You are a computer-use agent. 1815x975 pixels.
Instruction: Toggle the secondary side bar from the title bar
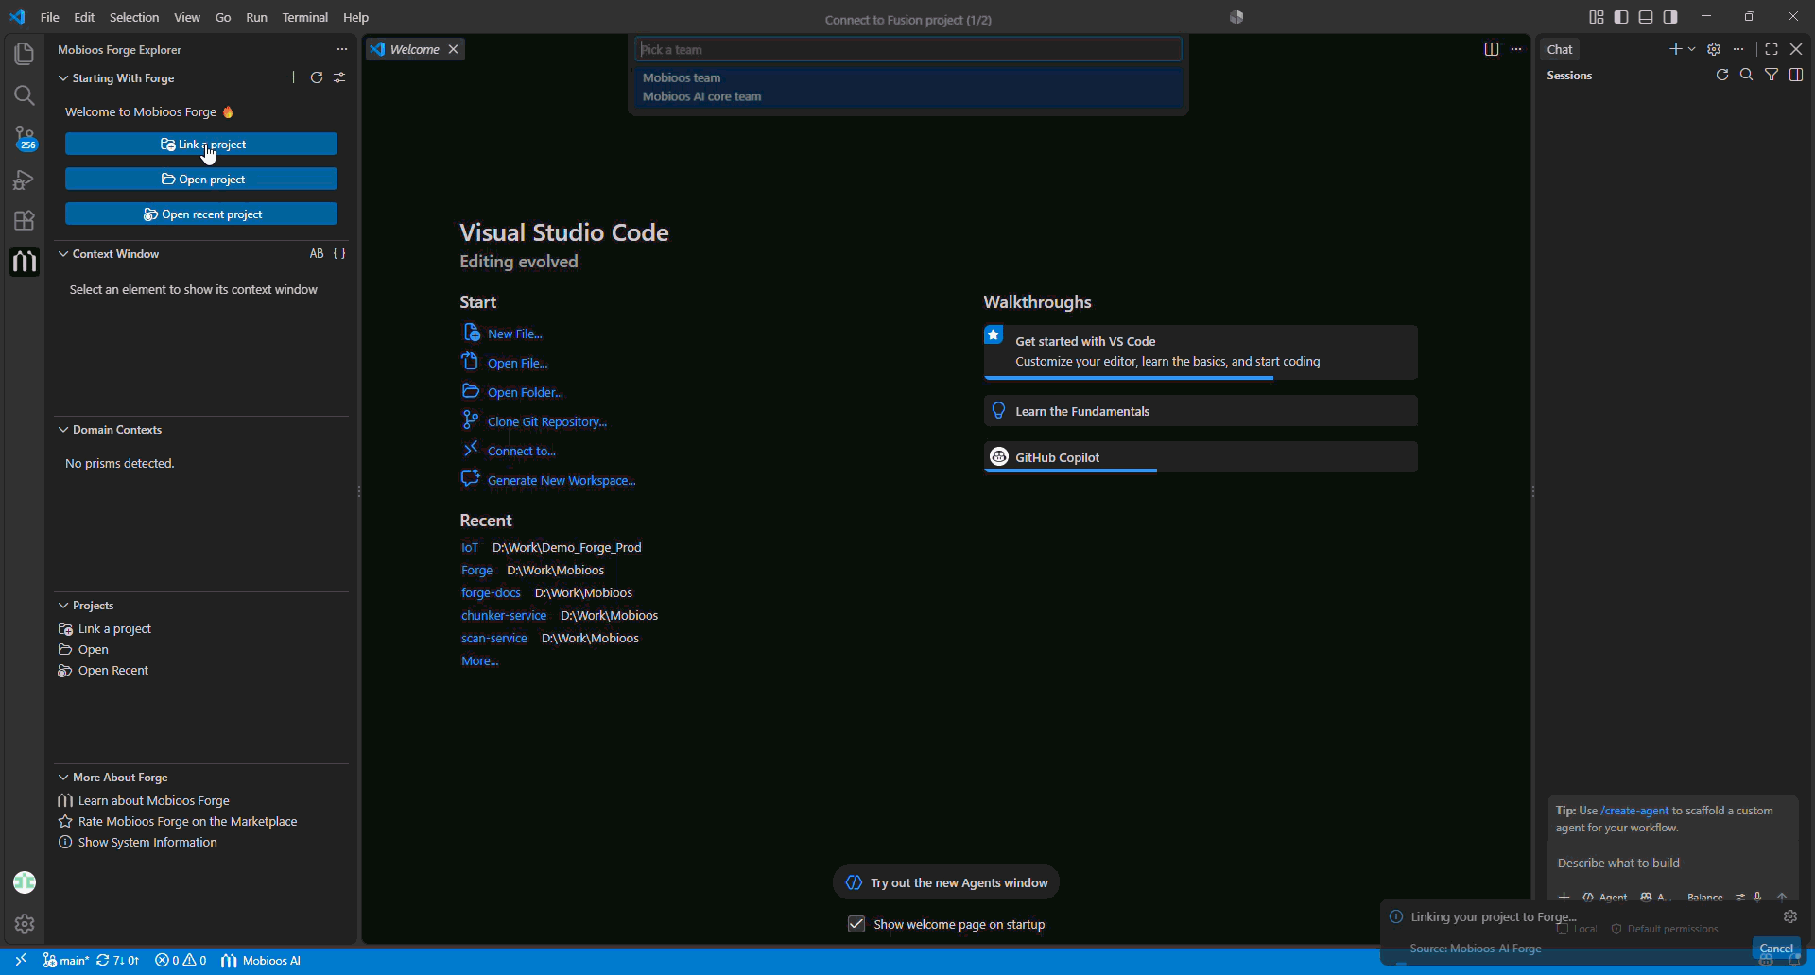click(1670, 17)
